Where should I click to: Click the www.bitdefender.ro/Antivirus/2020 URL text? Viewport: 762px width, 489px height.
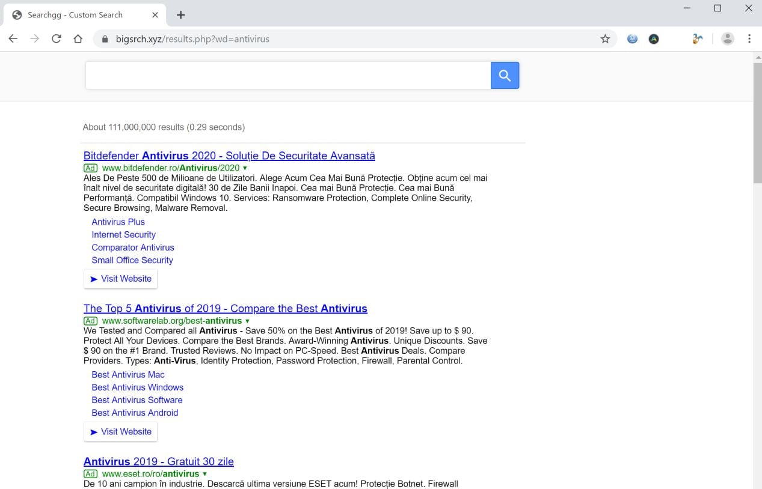click(x=171, y=168)
